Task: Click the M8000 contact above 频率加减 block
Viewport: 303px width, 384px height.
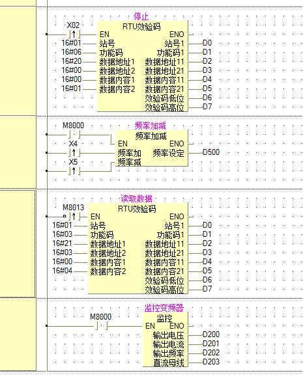Action: point(74,135)
